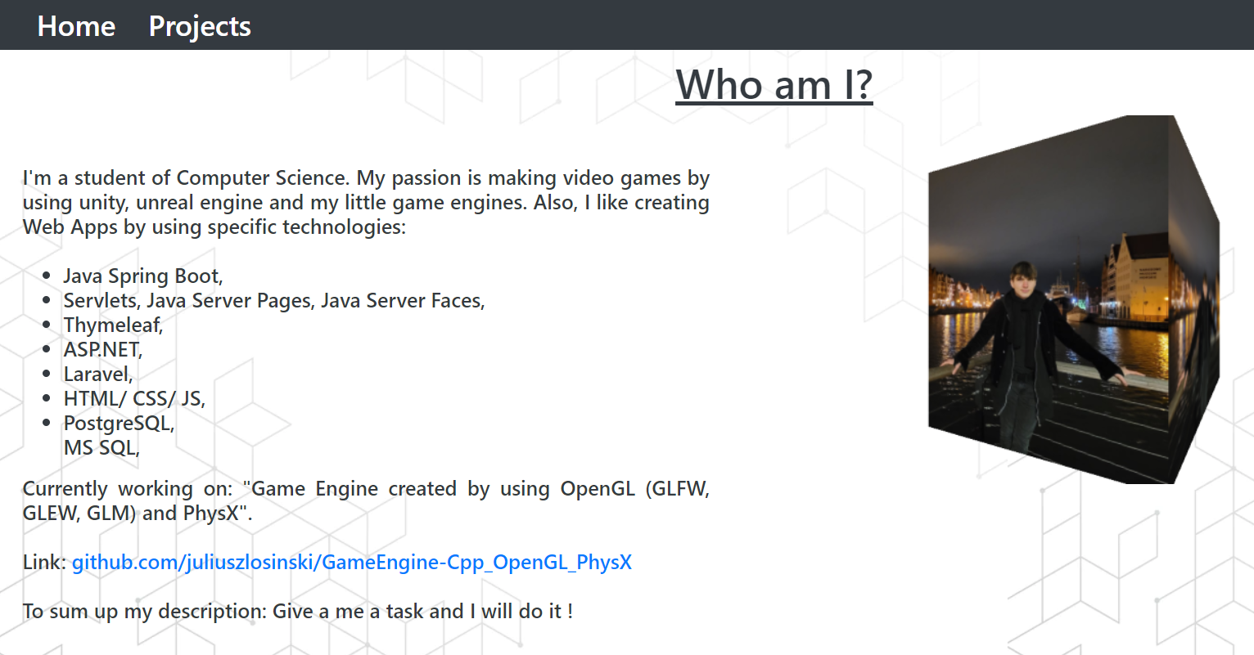Click the 'Laravel' bullet entry
The width and height of the screenshot is (1254, 655).
(x=97, y=374)
